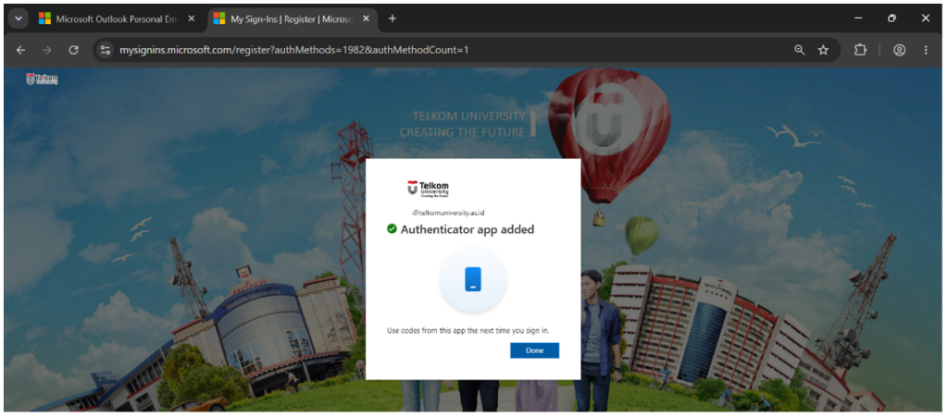948x417 pixels.
Task: Open the Chrome profile icon
Action: [x=900, y=50]
